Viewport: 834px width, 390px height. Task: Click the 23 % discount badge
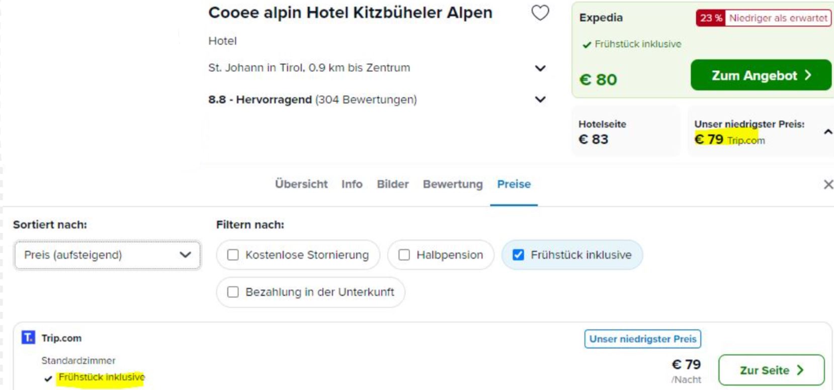coord(711,18)
